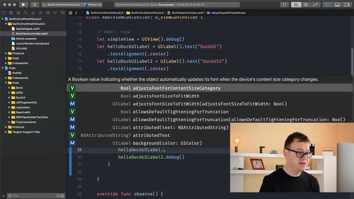Image resolution: width=354 pixels, height=199 pixels.
Task: Click the M icon beside background(color: UIColor)
Action: 72,143
